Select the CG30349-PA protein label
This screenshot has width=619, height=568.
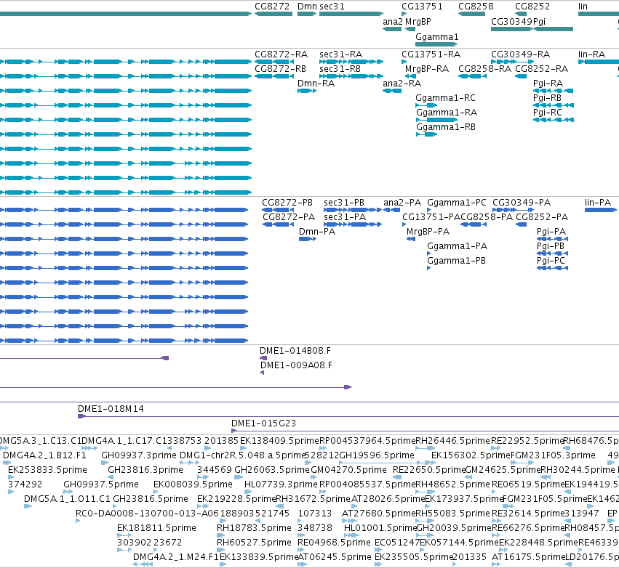point(522,202)
